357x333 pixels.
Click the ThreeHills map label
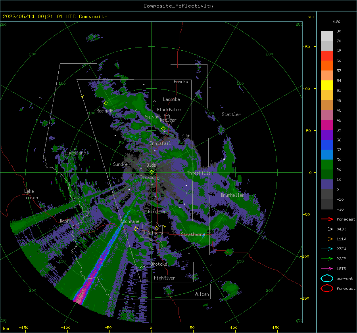[199, 173]
